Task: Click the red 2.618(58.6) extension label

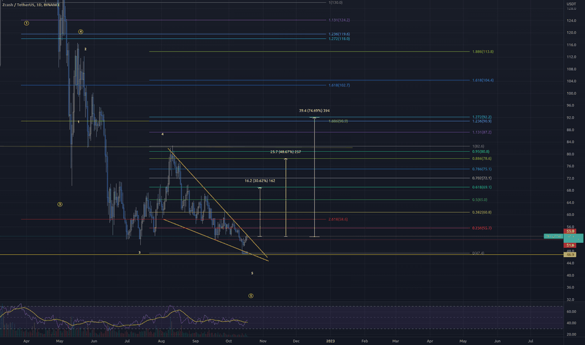Action: [338, 220]
